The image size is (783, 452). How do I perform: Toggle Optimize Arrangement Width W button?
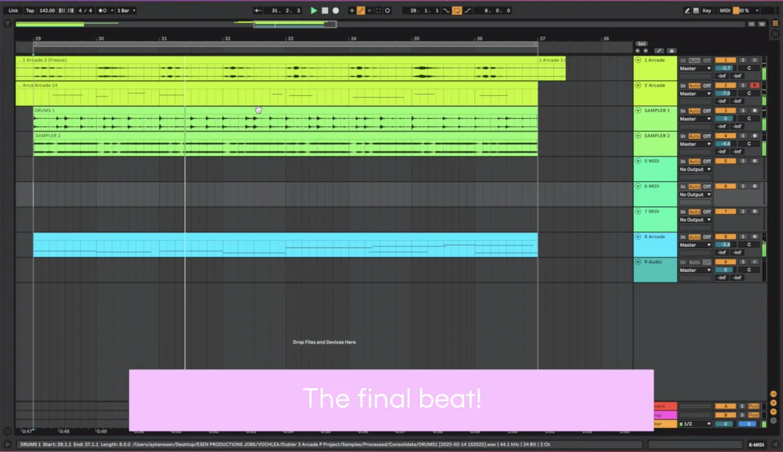click(x=761, y=24)
